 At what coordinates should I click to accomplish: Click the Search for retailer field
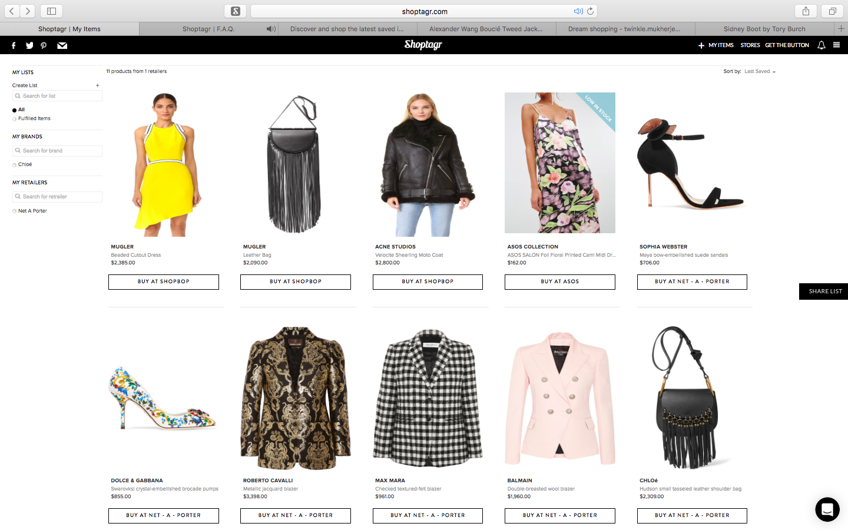point(57,197)
